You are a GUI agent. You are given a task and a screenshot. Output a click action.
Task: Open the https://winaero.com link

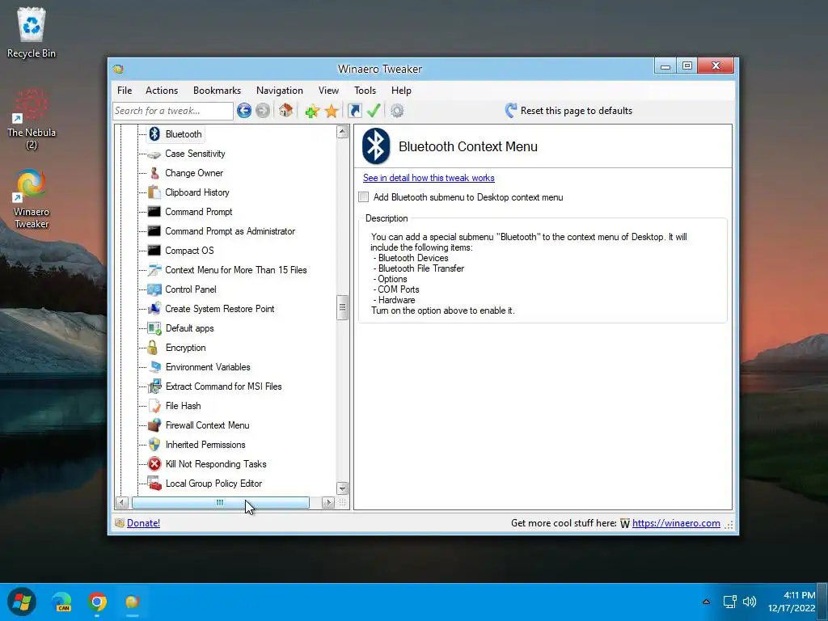point(676,523)
